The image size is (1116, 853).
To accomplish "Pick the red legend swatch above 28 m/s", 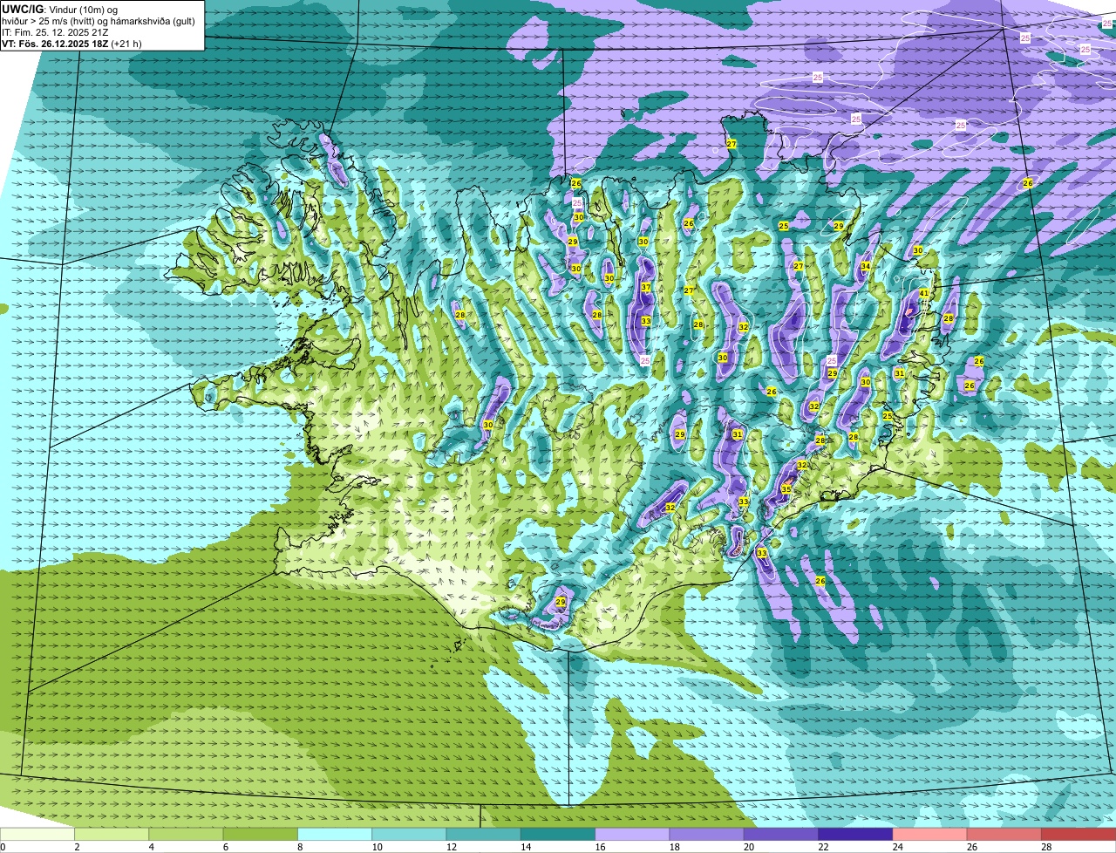I will point(1079,834).
